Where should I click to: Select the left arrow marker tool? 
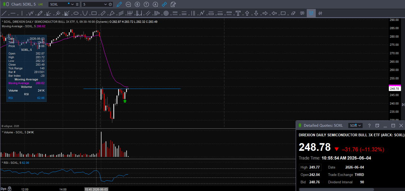click(x=274, y=13)
